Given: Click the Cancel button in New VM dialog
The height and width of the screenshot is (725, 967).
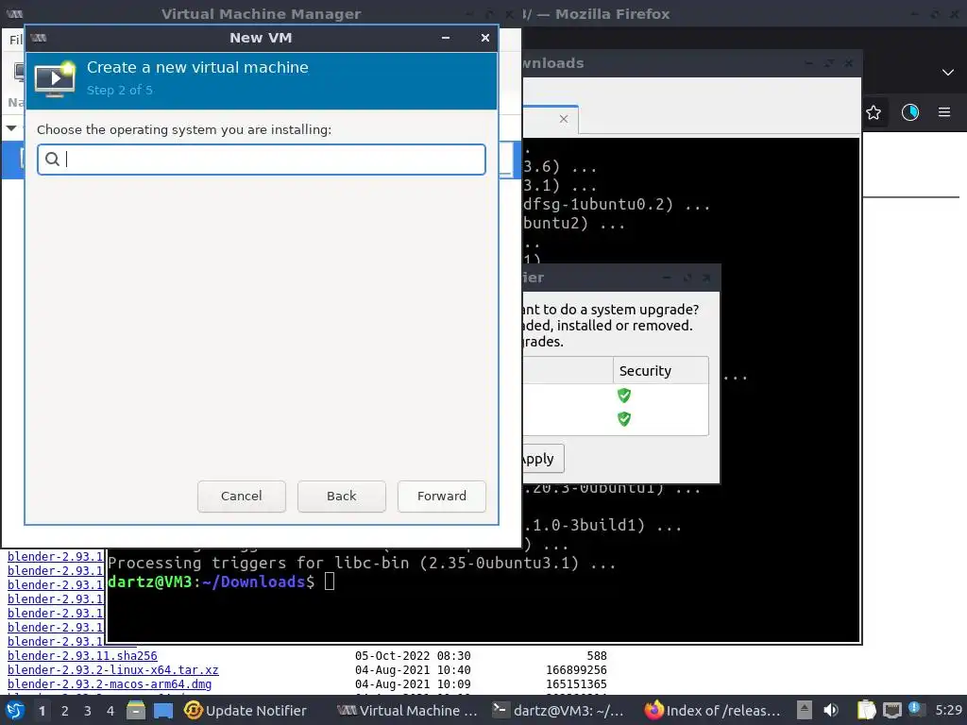Looking at the screenshot, I should coord(241,497).
